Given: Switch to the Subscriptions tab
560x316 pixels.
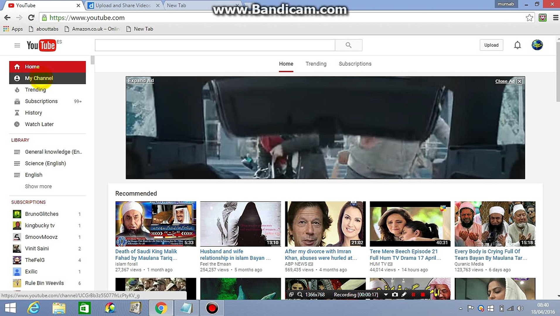Looking at the screenshot, I should click(x=355, y=64).
